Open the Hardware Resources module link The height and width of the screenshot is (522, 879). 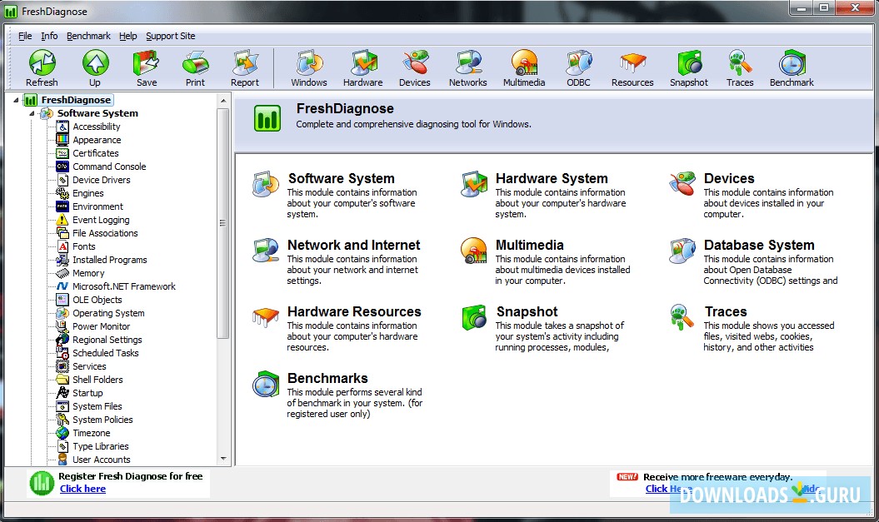[x=353, y=311]
